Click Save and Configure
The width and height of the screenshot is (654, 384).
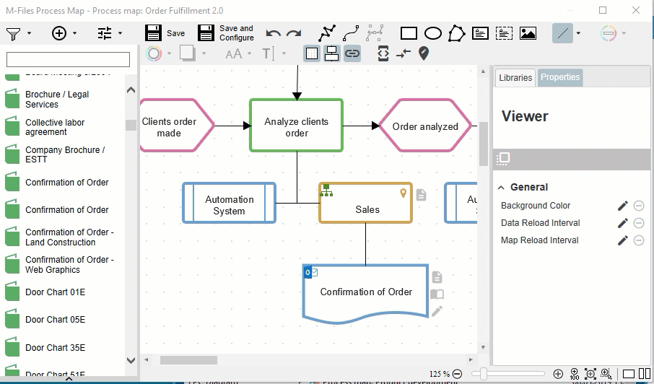coord(226,33)
